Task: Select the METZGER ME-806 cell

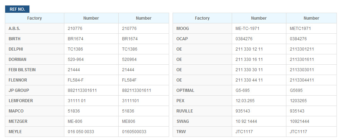Action: (x=91, y=121)
